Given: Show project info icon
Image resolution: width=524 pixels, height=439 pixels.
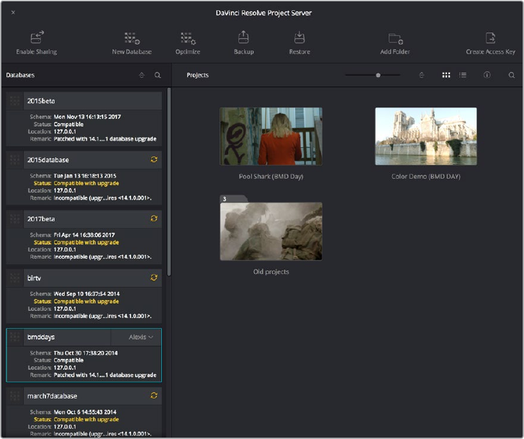Looking at the screenshot, I should click(487, 75).
